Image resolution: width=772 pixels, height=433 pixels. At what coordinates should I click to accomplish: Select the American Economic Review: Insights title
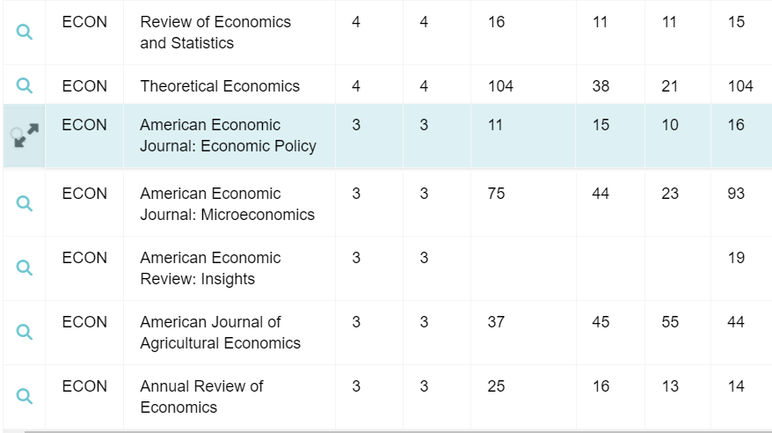click(x=210, y=268)
